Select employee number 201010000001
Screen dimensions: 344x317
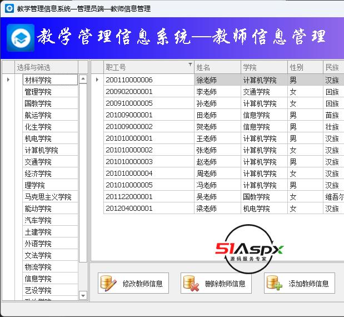click(x=149, y=138)
